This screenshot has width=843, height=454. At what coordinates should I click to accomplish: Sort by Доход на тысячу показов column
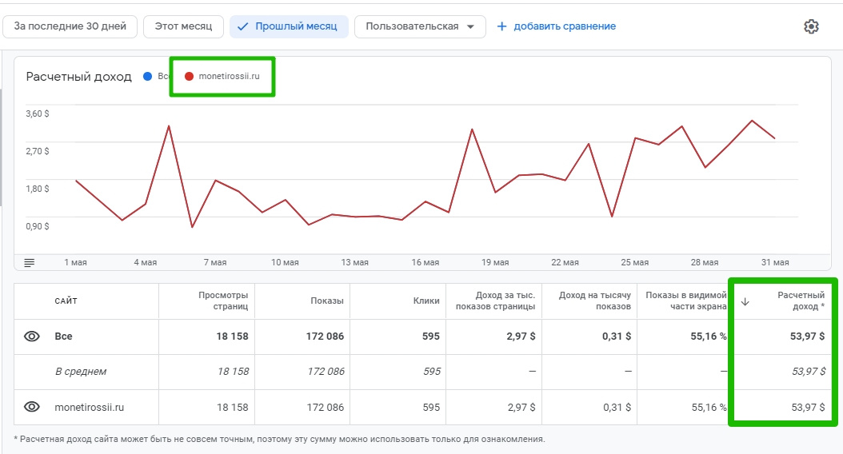(595, 301)
